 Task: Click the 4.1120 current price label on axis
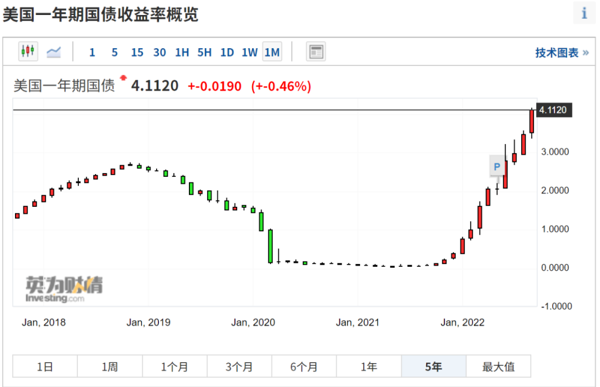pyautogui.click(x=554, y=110)
